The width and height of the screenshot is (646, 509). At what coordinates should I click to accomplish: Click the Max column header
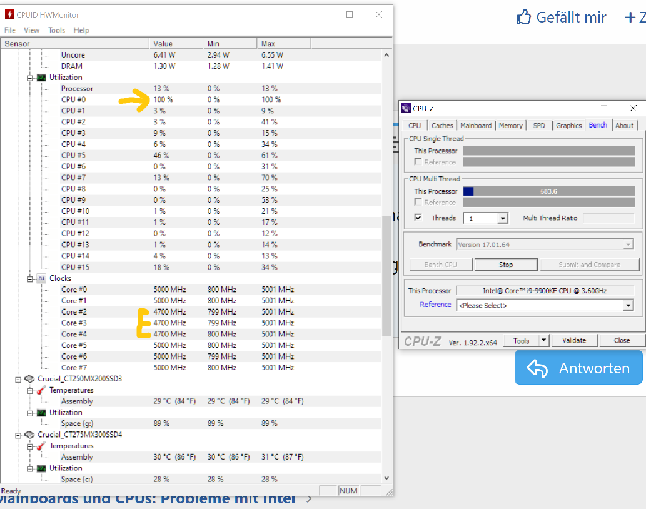click(x=284, y=43)
